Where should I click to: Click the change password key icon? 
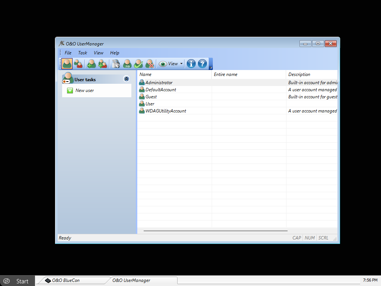(x=116, y=64)
